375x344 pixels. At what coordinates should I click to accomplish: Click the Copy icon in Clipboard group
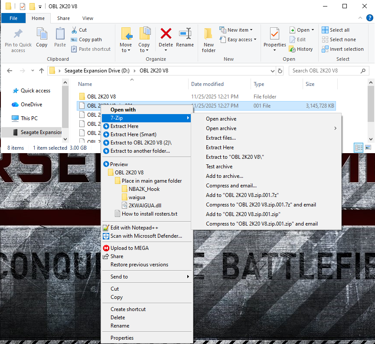click(42, 34)
